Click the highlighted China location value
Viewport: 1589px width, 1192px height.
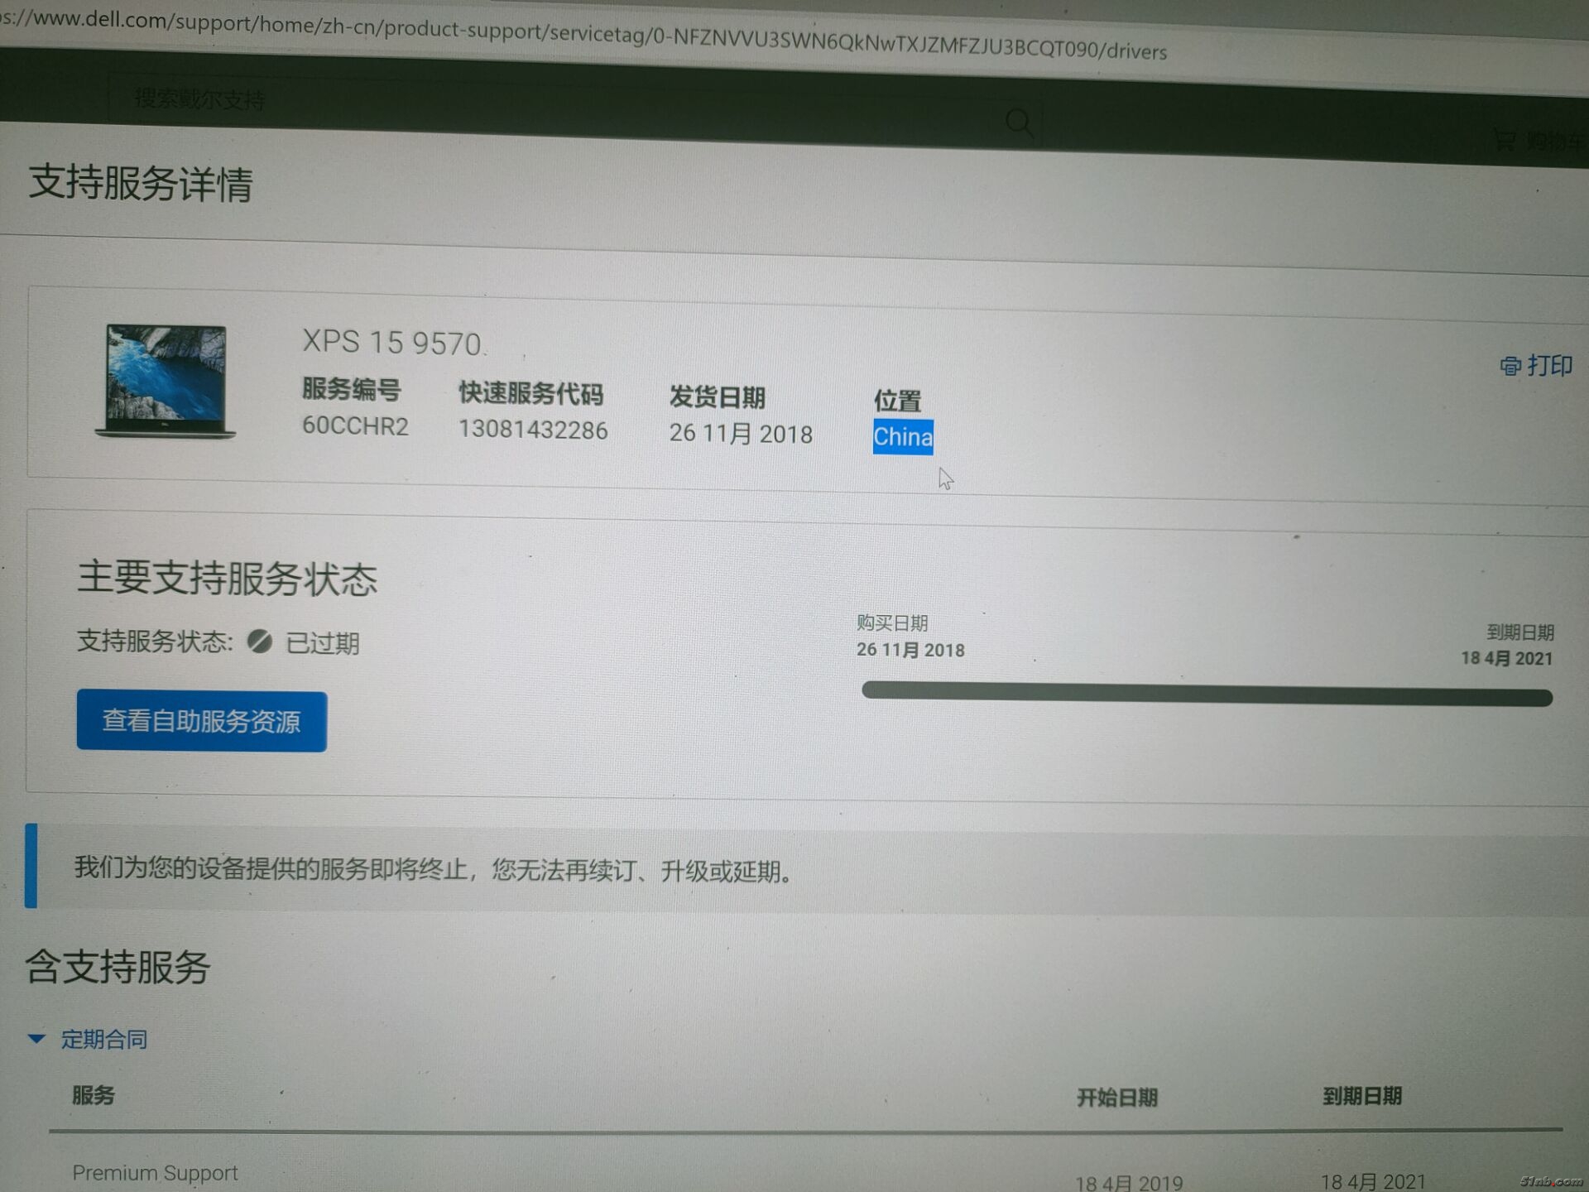coord(903,436)
